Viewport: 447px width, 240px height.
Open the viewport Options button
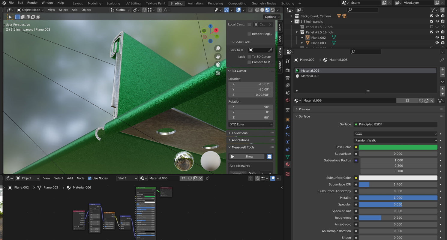[x=272, y=17]
